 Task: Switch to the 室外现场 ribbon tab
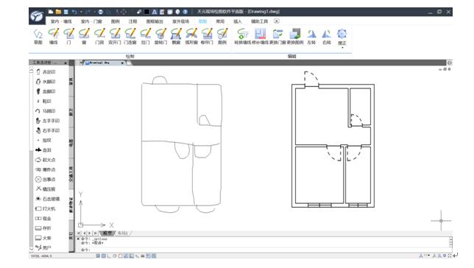[180, 21]
